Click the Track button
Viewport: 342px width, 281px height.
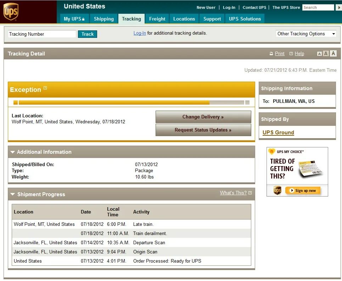[88, 34]
